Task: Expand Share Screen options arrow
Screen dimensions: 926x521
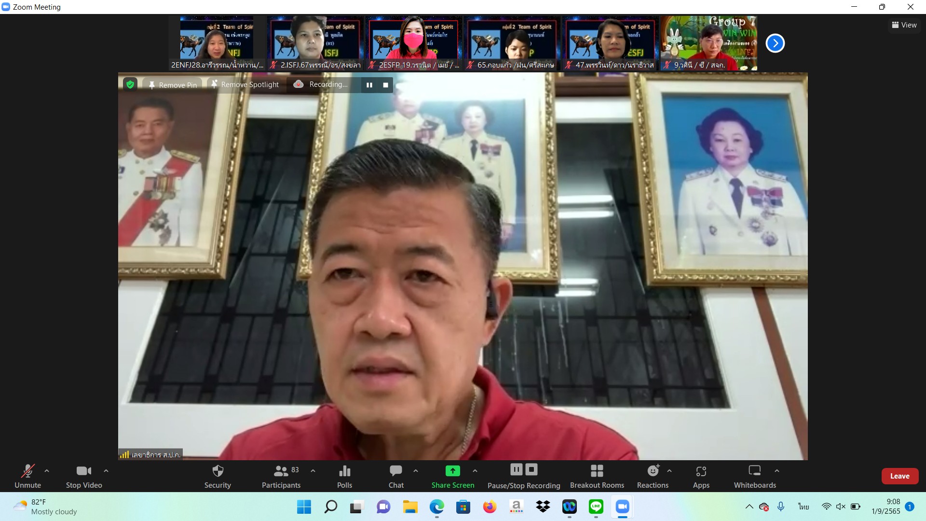Action: 475,471
